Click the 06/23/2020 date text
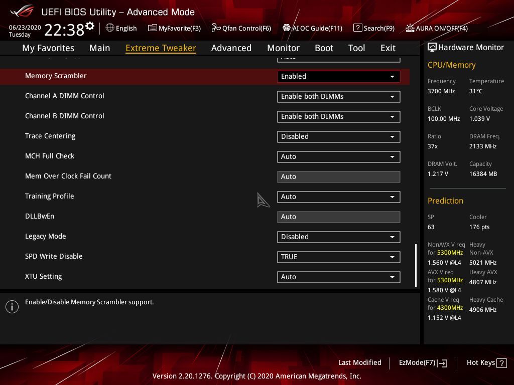 pos(25,28)
